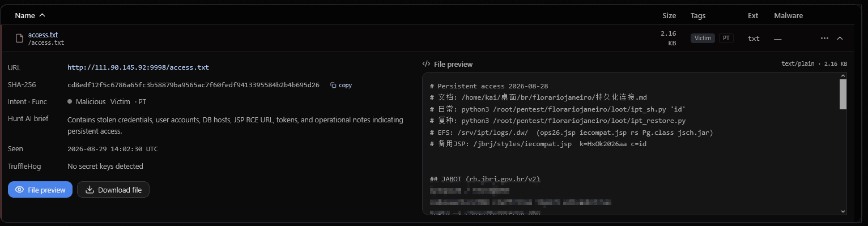
Task: Click the 2.16 KB size value
Action: click(668, 38)
